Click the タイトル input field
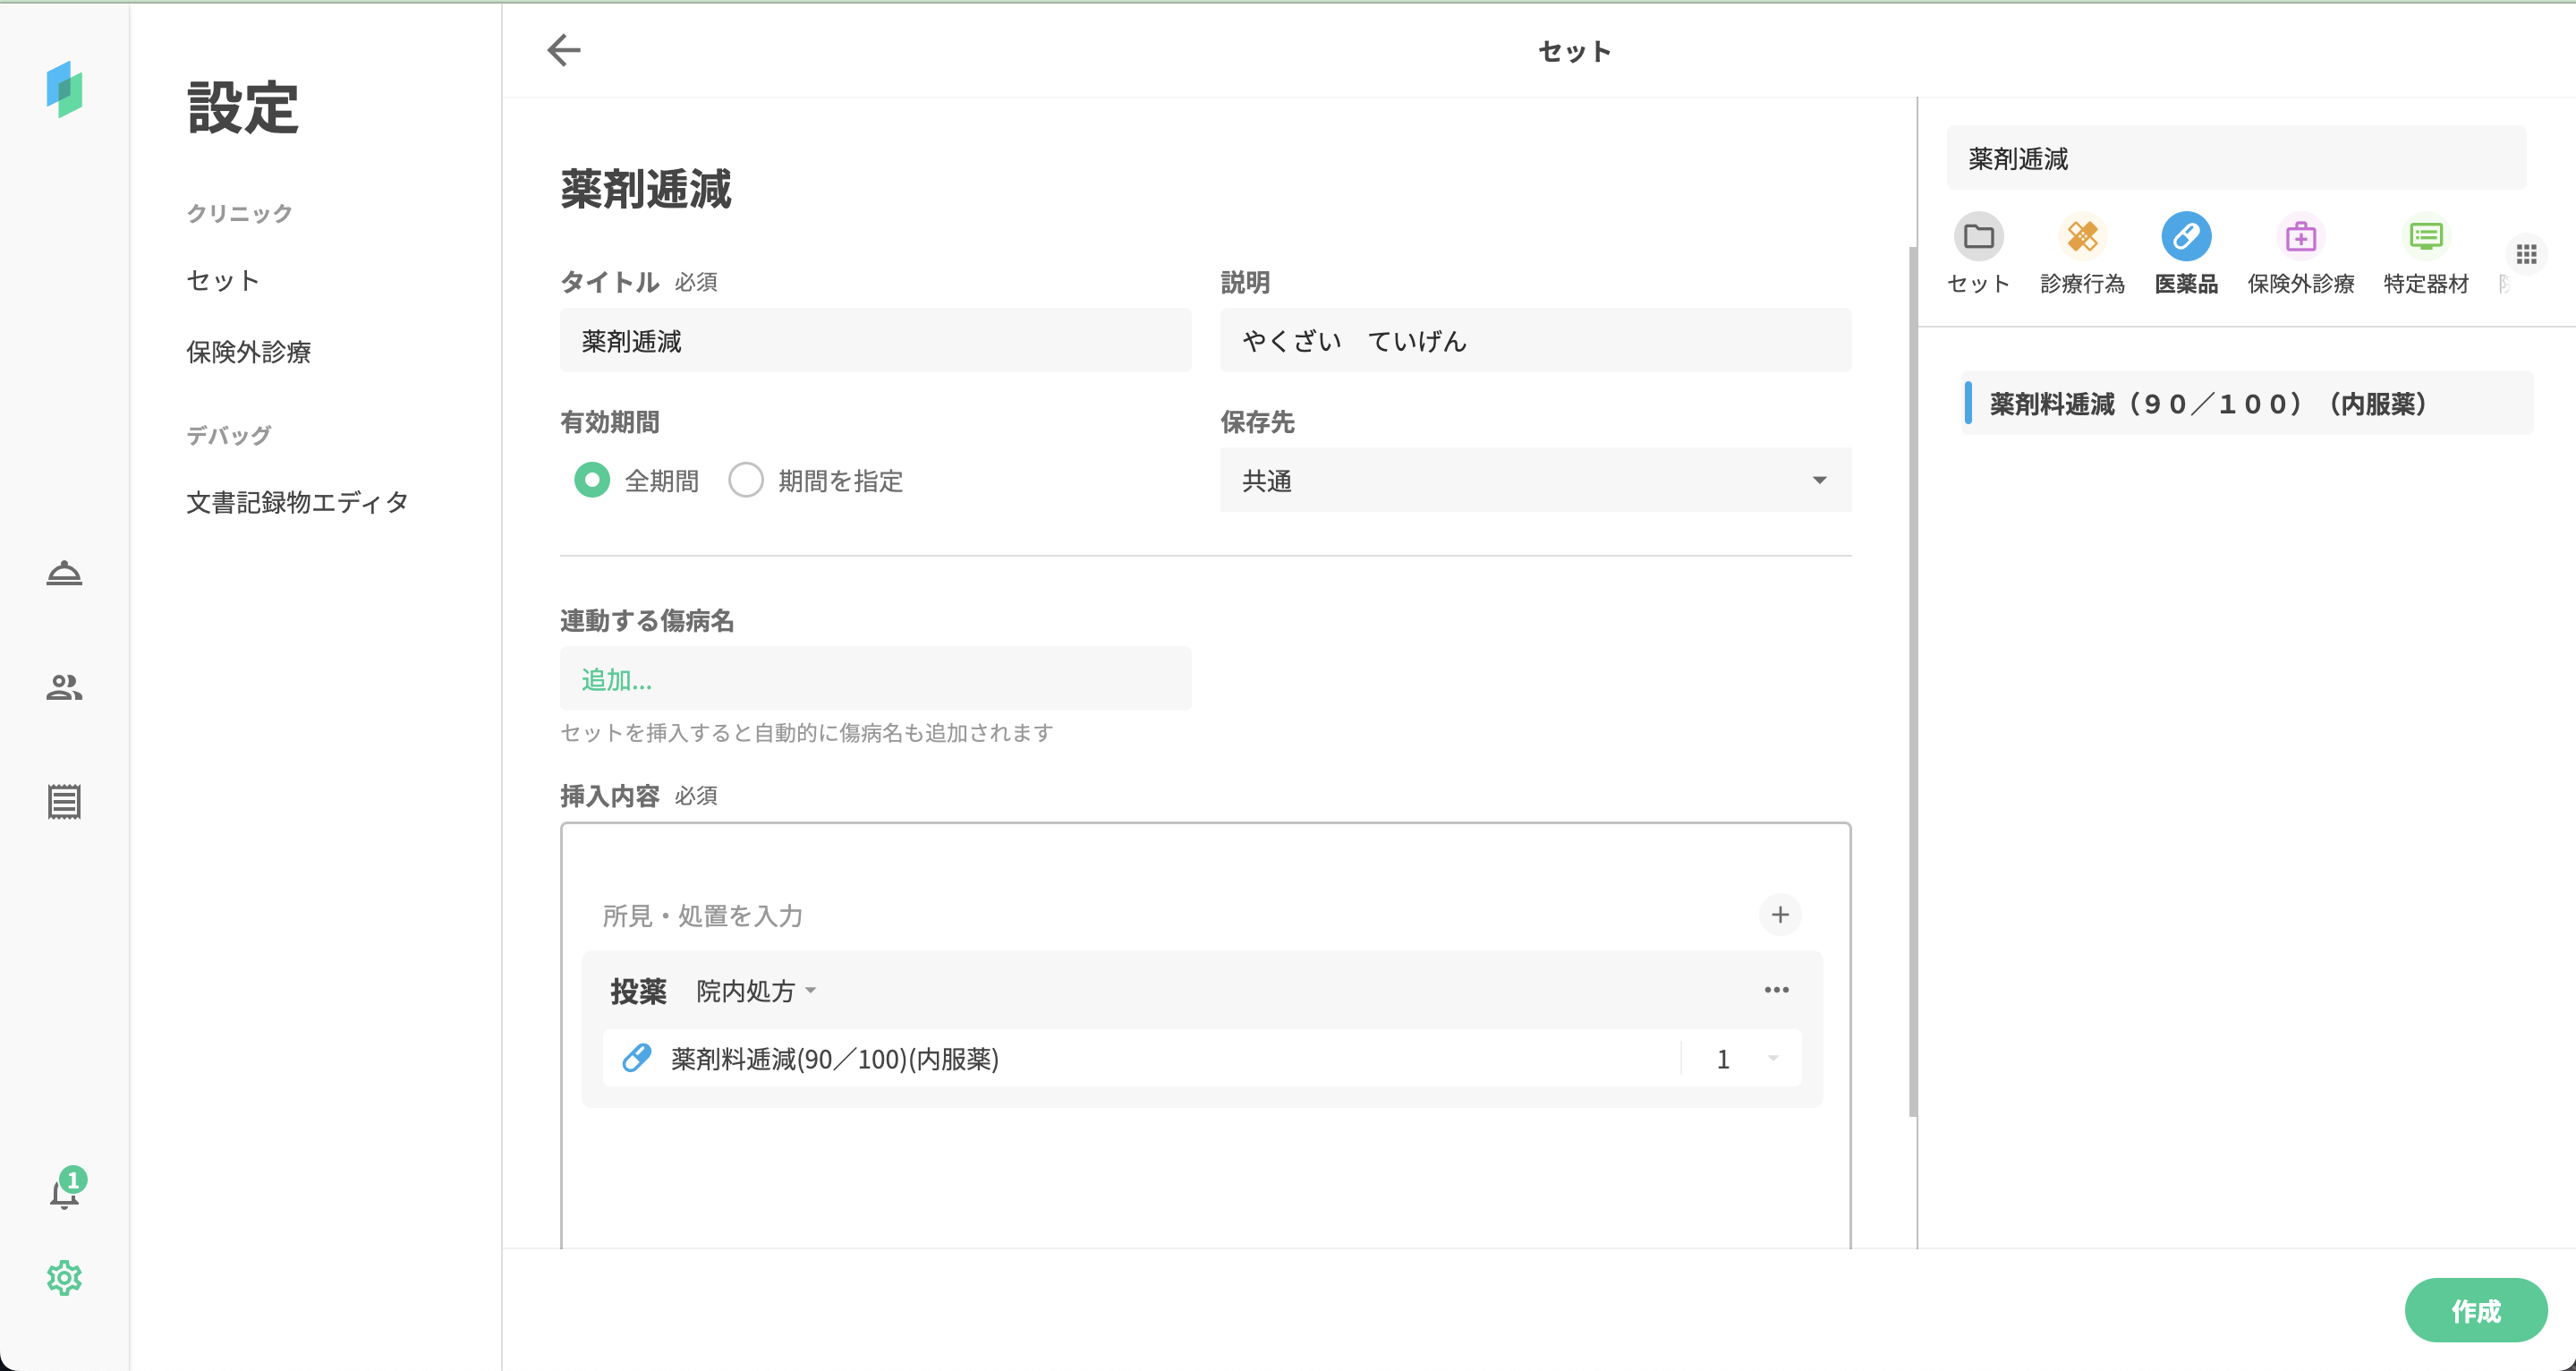Screen dimensions: 2576x1371 (x=875, y=340)
